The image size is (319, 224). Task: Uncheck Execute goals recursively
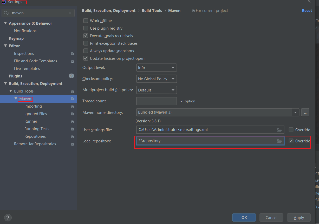click(86, 36)
